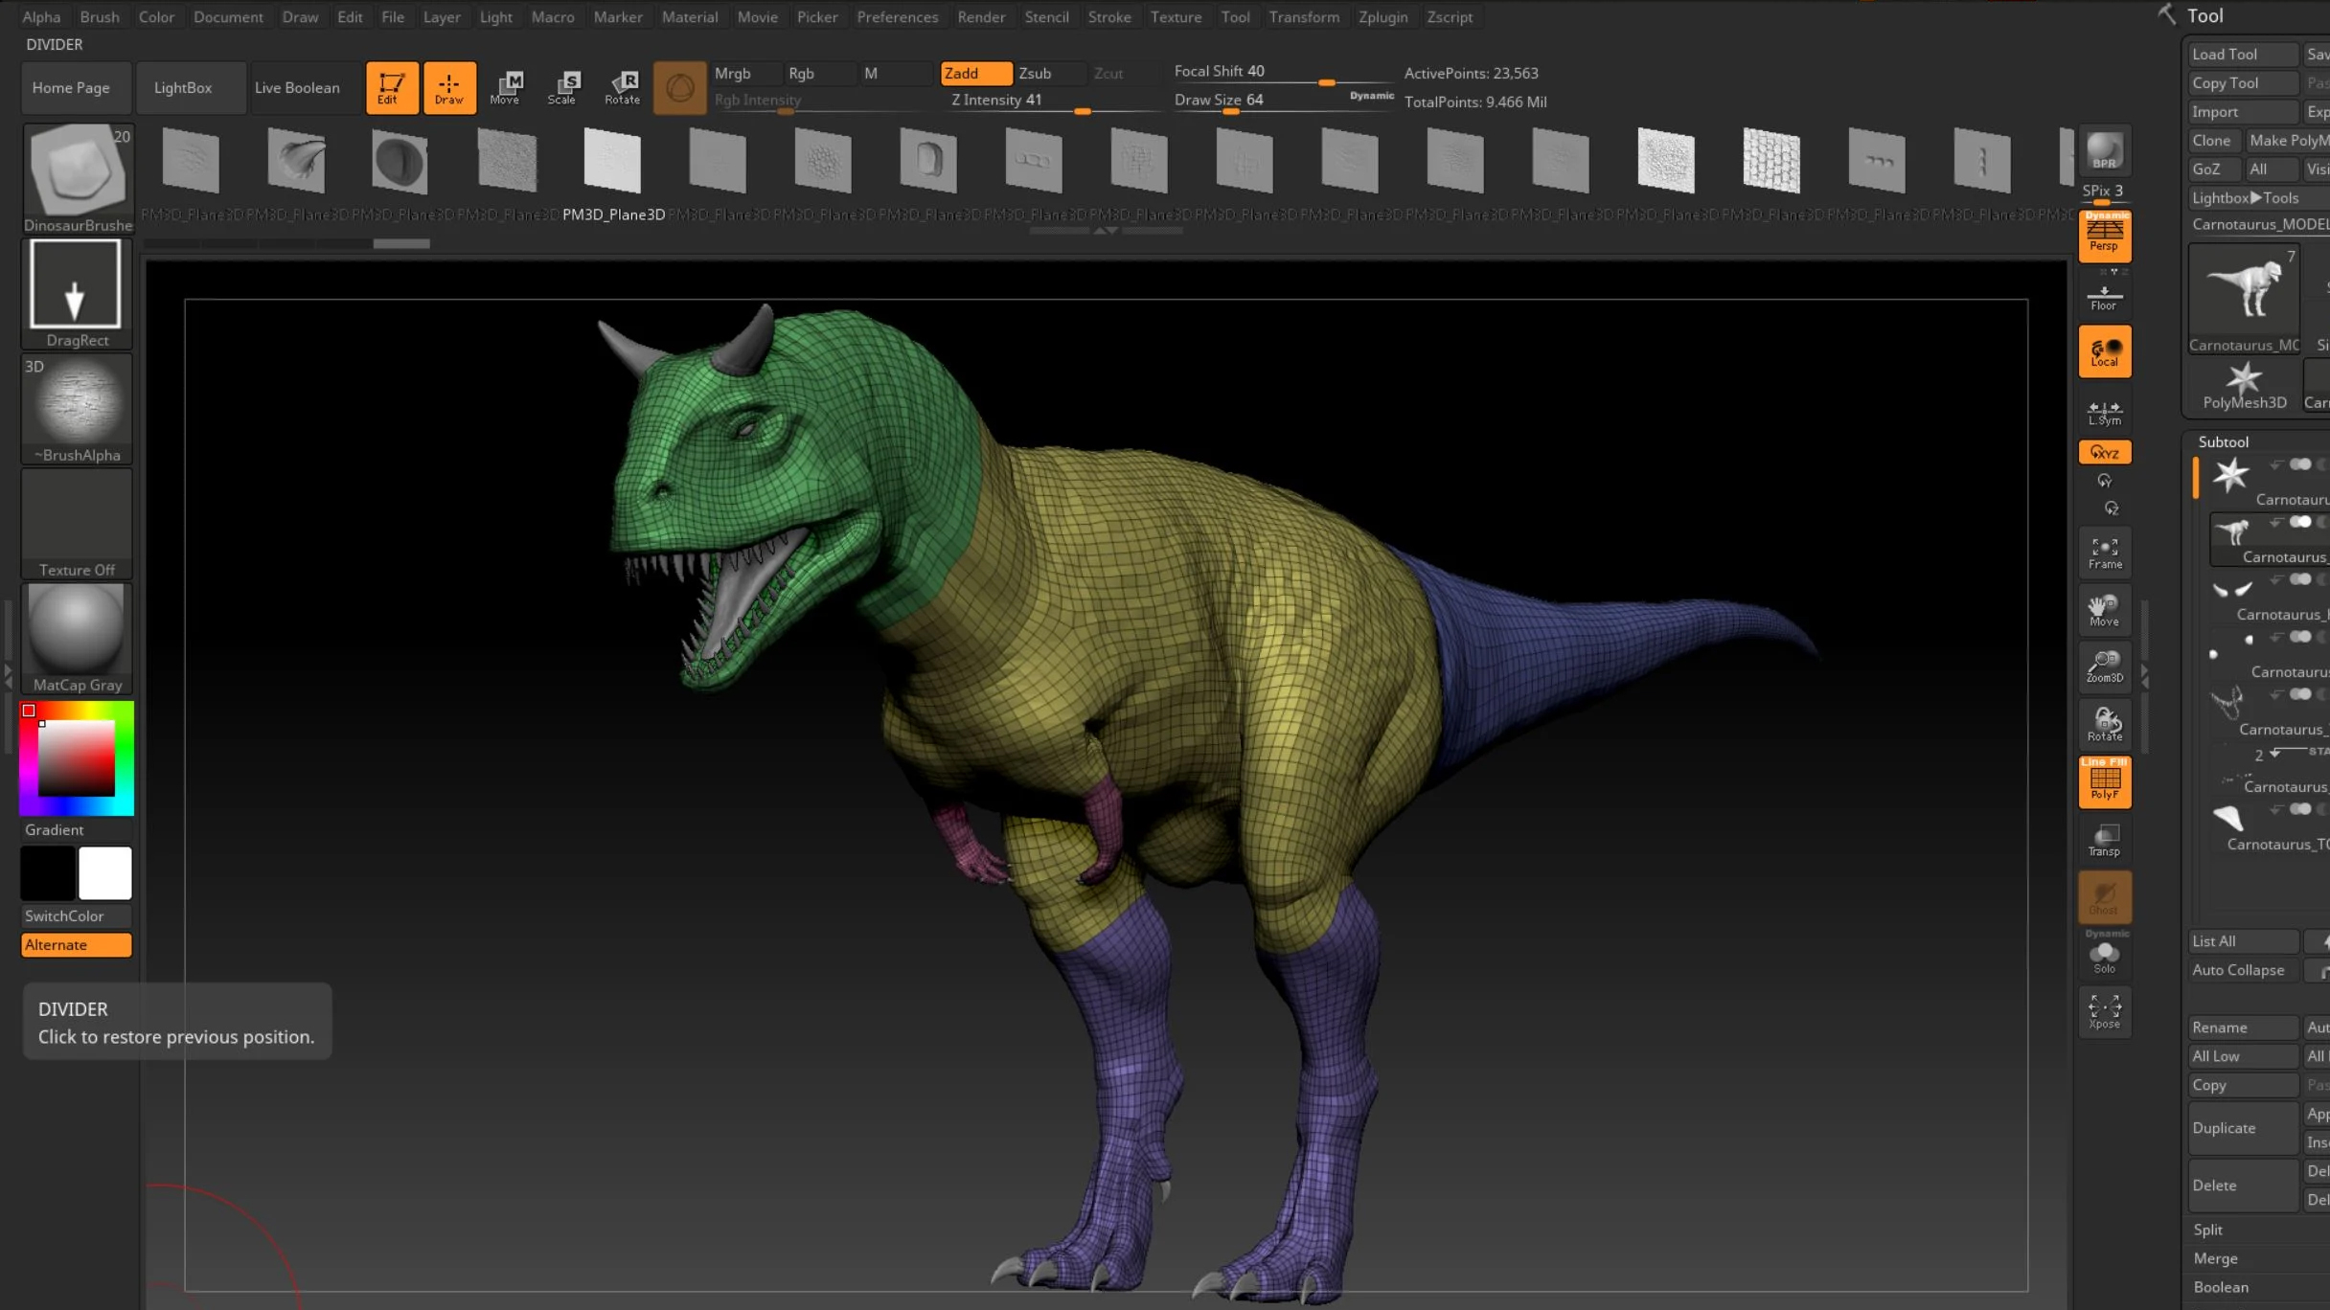
Task: Pick a color in the color picker square
Action: point(77,757)
